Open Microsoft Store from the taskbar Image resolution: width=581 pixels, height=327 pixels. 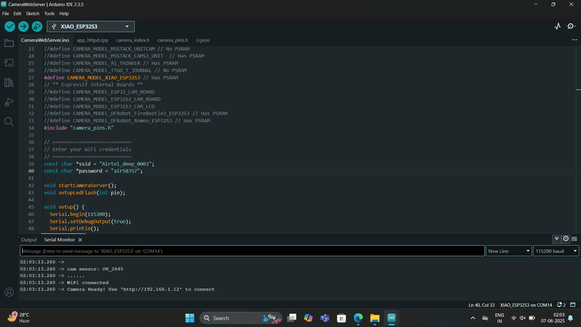(342, 318)
